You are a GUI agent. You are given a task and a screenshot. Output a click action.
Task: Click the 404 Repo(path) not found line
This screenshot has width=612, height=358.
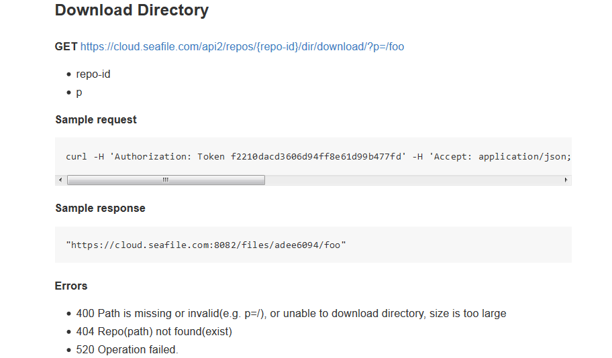tap(154, 331)
